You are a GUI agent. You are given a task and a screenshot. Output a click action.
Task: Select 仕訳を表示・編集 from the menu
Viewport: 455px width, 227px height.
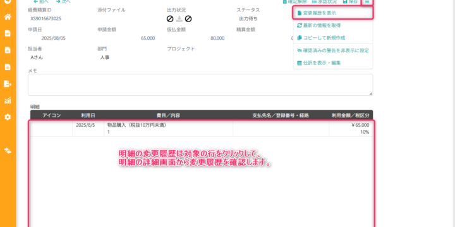[x=333, y=62]
